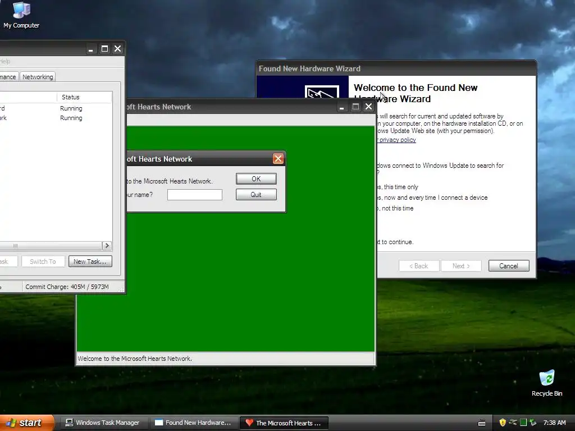The image size is (575, 431).
Task: Open the Start menu
Action: click(26, 423)
